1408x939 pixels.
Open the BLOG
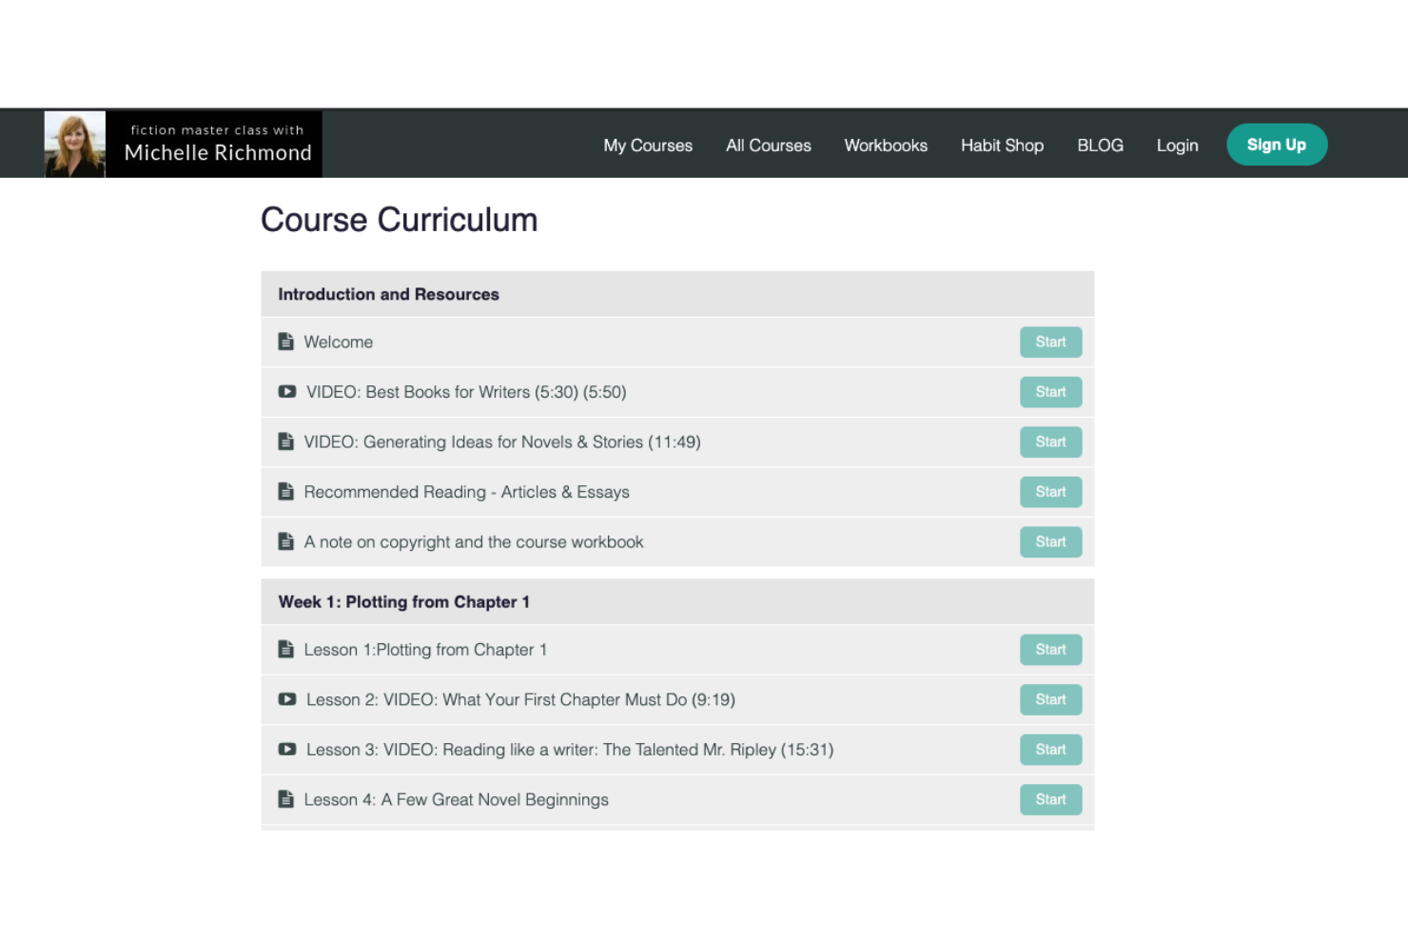1100,145
